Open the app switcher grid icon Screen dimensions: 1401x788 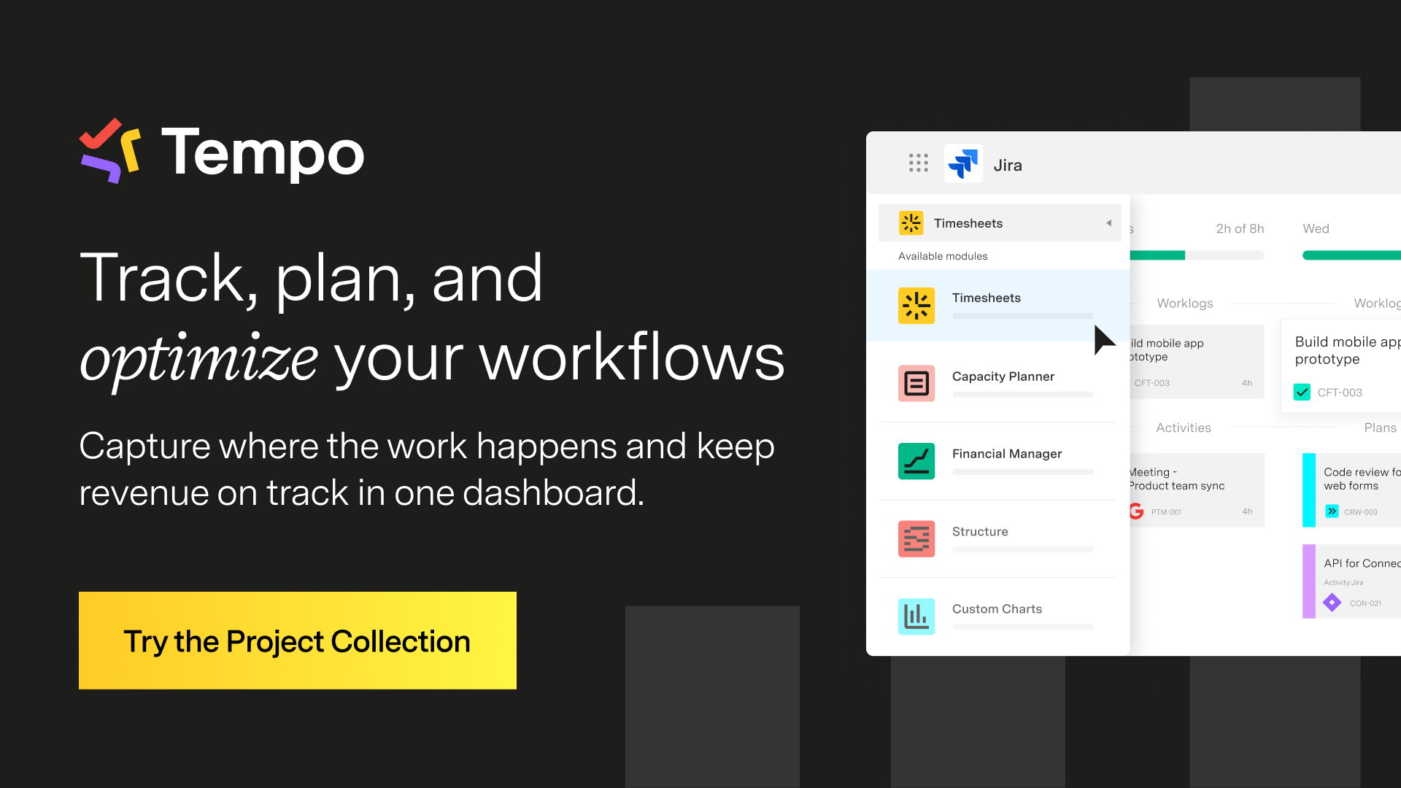pos(918,163)
